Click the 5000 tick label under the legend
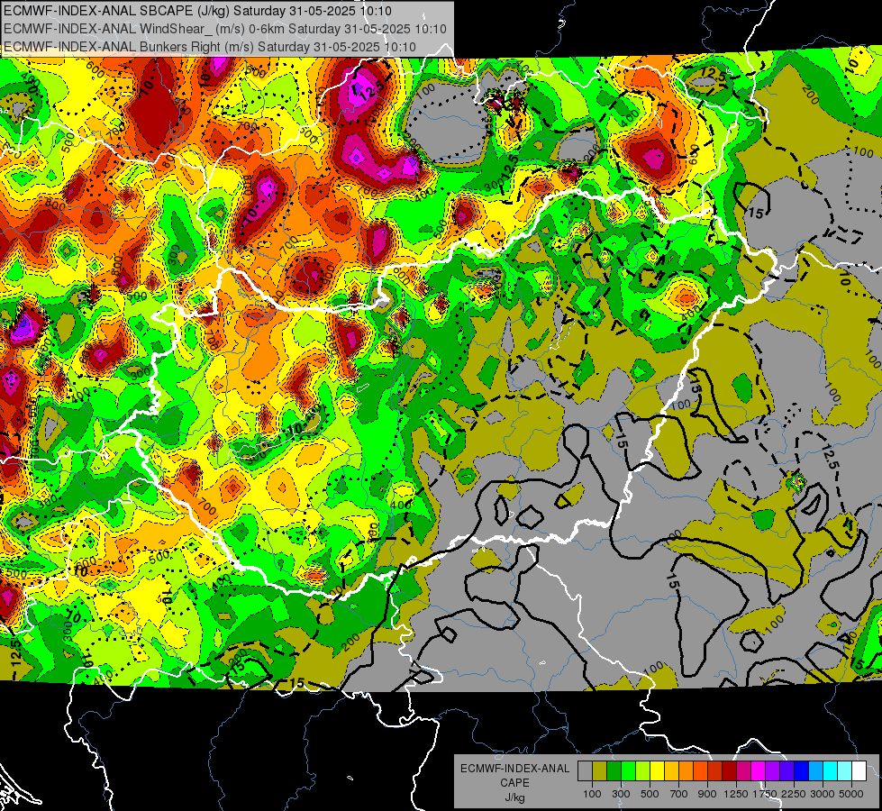Viewport: 882px width, 811px height. coord(851,794)
